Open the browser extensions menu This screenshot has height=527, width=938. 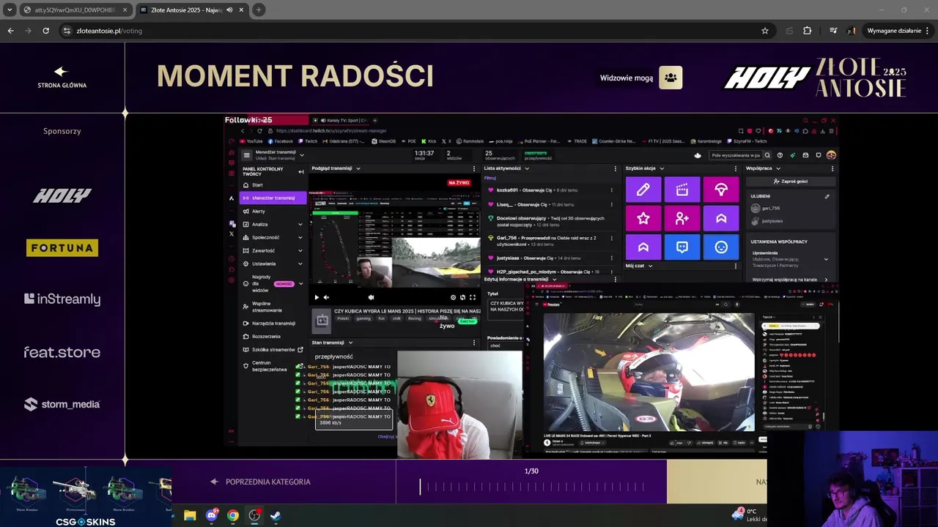coord(807,31)
